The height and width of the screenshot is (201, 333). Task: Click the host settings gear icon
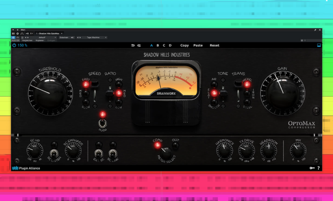tap(302, 40)
